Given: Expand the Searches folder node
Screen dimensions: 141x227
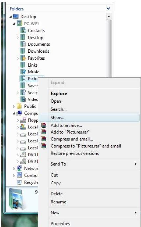Looking at the screenshot, I should [18, 93].
